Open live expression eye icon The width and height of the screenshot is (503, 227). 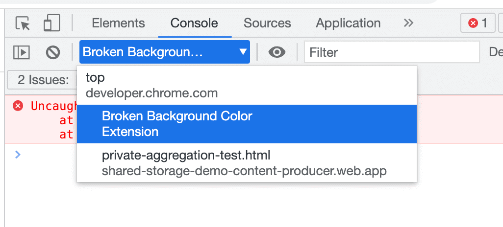pyautogui.click(x=277, y=52)
